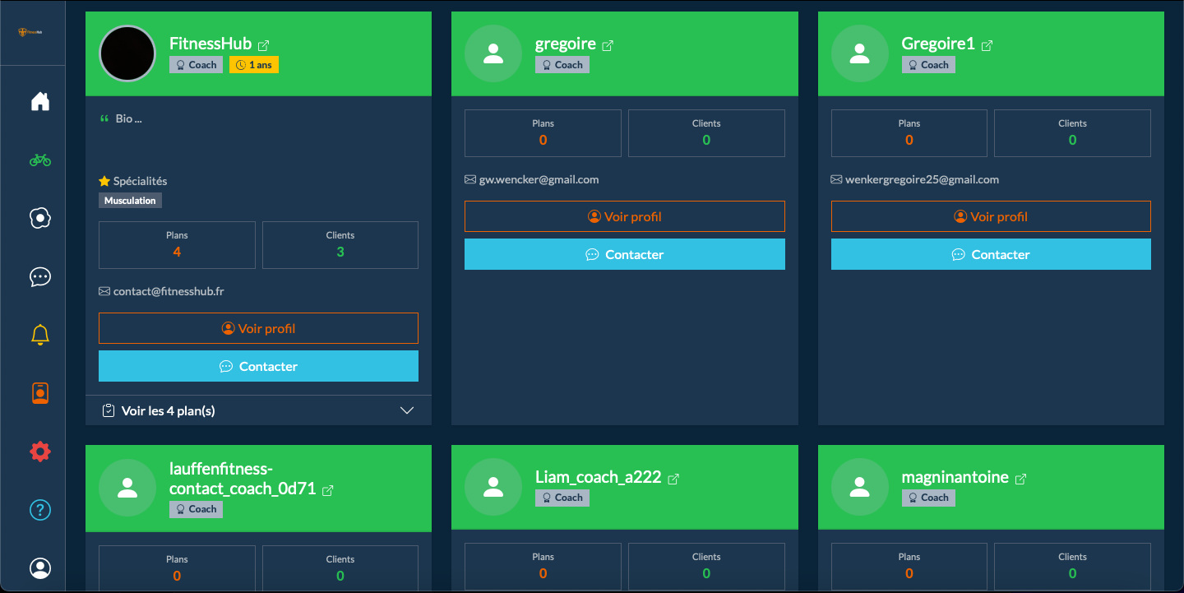
Task: Open the red settings gear icon
Action: click(x=40, y=452)
